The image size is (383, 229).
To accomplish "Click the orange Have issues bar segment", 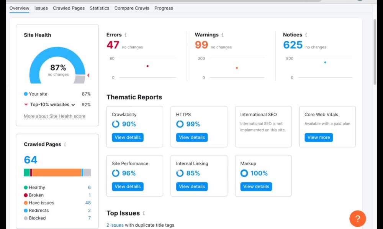I will click(x=57, y=173).
